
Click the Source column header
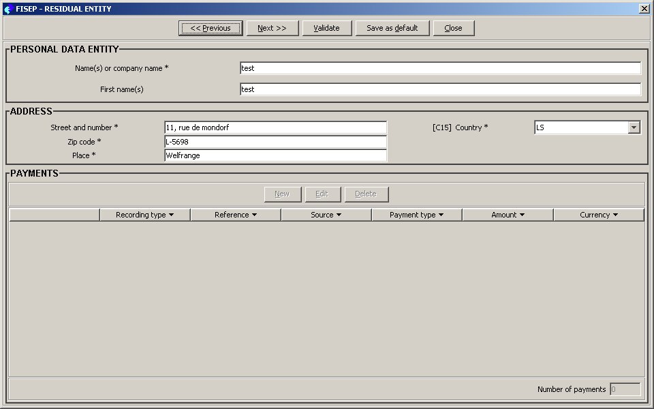point(326,215)
